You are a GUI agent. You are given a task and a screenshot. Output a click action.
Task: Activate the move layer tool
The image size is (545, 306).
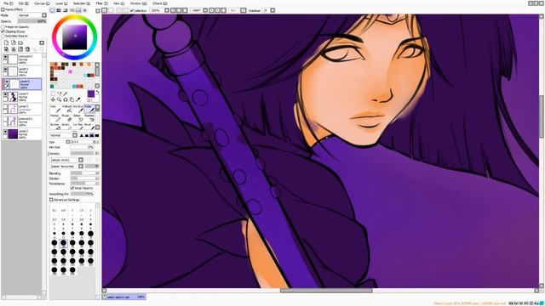53,100
